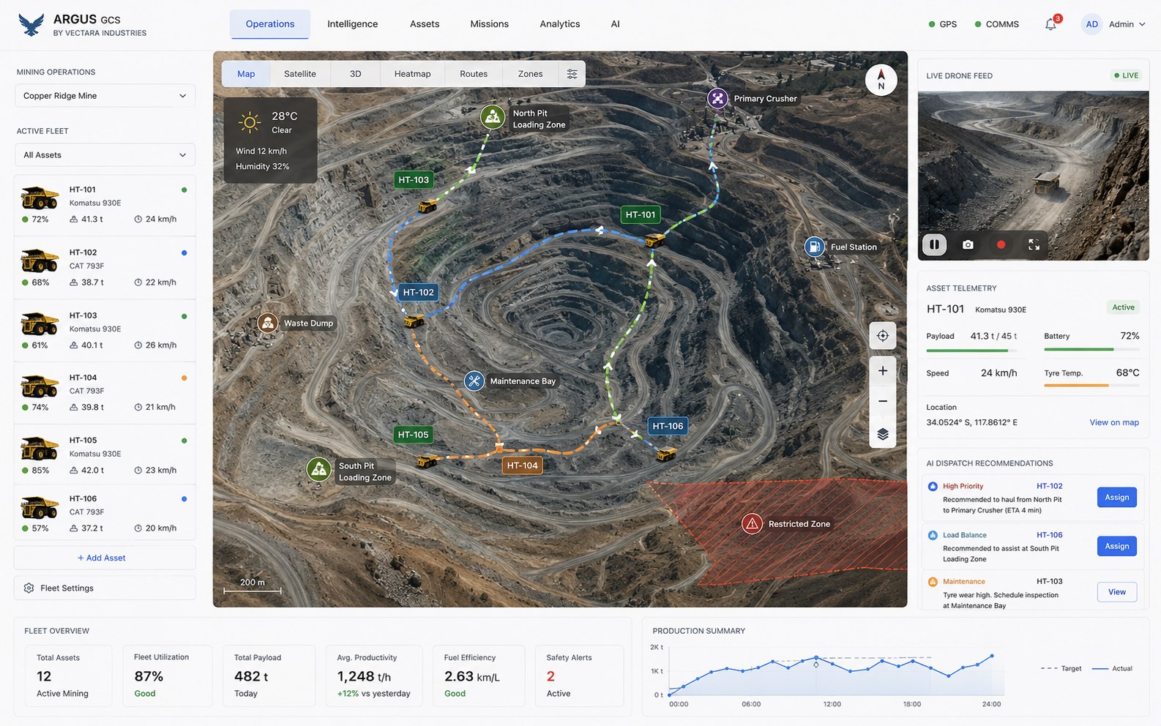Screen dimensions: 1161x726
Task: Switch map to Heatmap view
Action: [x=412, y=74]
